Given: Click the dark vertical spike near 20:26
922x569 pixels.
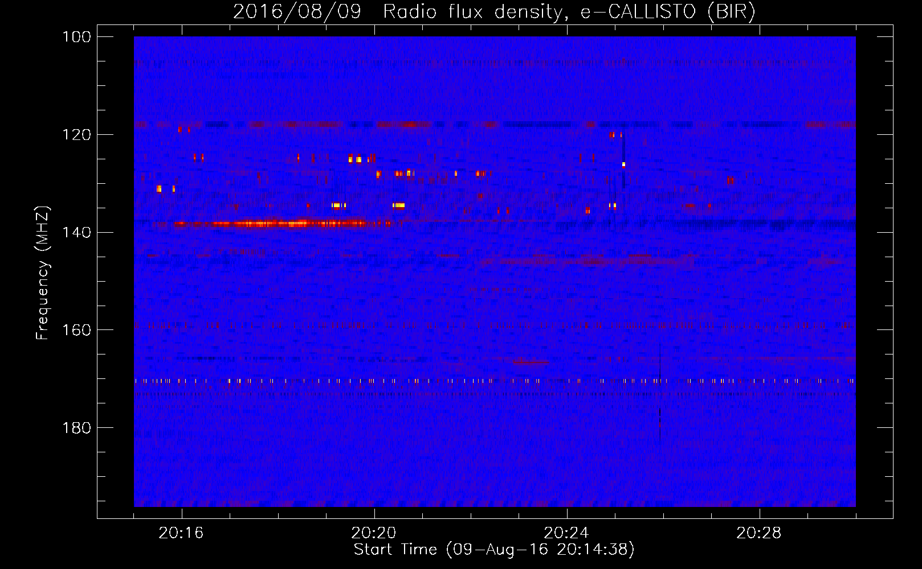Looking at the screenshot, I should [x=660, y=393].
